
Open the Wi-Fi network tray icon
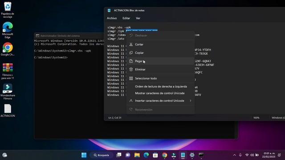247,155
